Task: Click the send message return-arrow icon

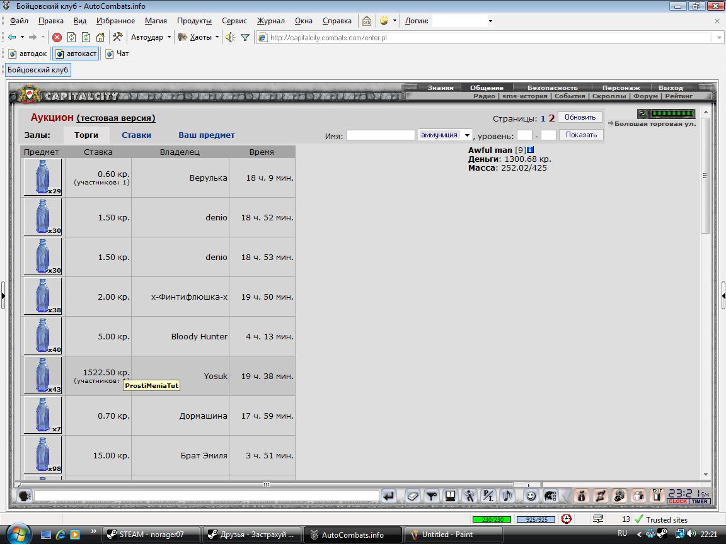Action: click(388, 496)
